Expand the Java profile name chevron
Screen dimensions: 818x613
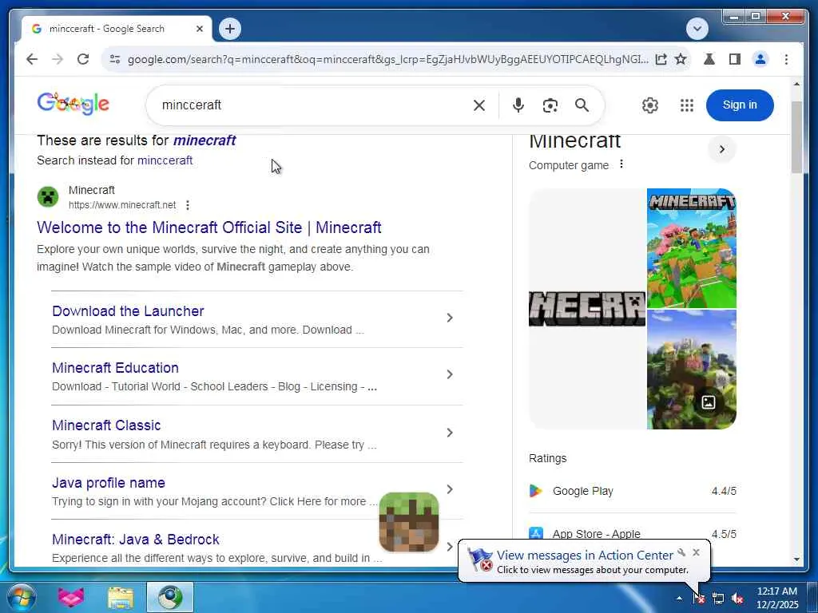449,489
